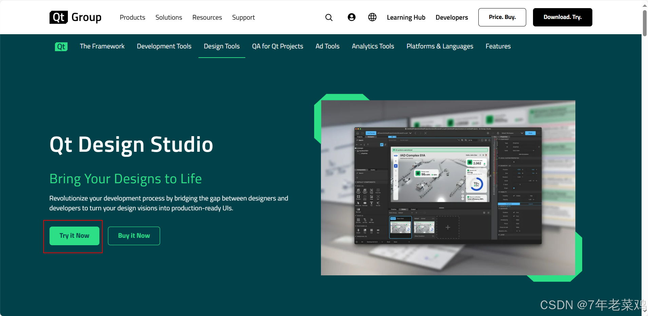Select Platforms & Languages tab
The height and width of the screenshot is (316, 648).
pyautogui.click(x=440, y=46)
